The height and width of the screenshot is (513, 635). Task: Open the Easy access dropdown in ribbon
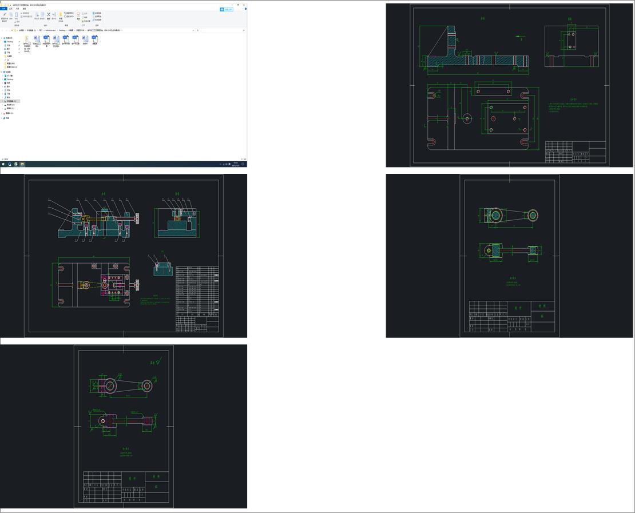(x=70, y=17)
